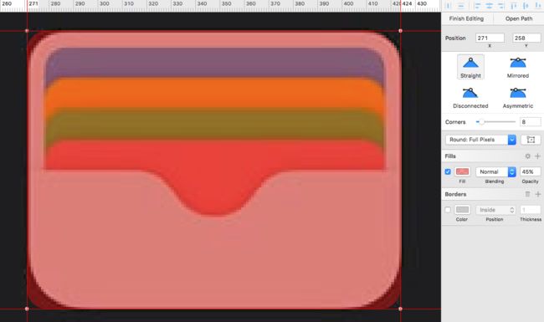This screenshot has height=322, width=544.
Task: Select the Disconnected point type
Action: [x=470, y=98]
